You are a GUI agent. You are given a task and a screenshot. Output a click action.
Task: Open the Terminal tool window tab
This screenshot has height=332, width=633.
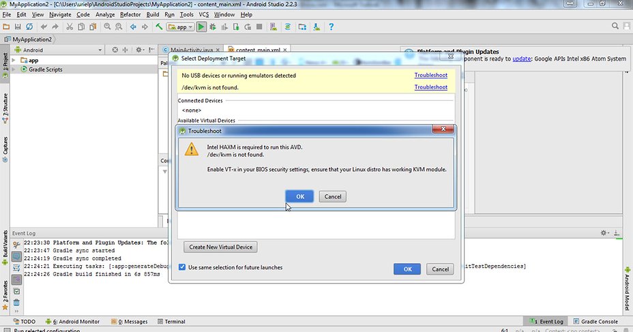pos(171,322)
